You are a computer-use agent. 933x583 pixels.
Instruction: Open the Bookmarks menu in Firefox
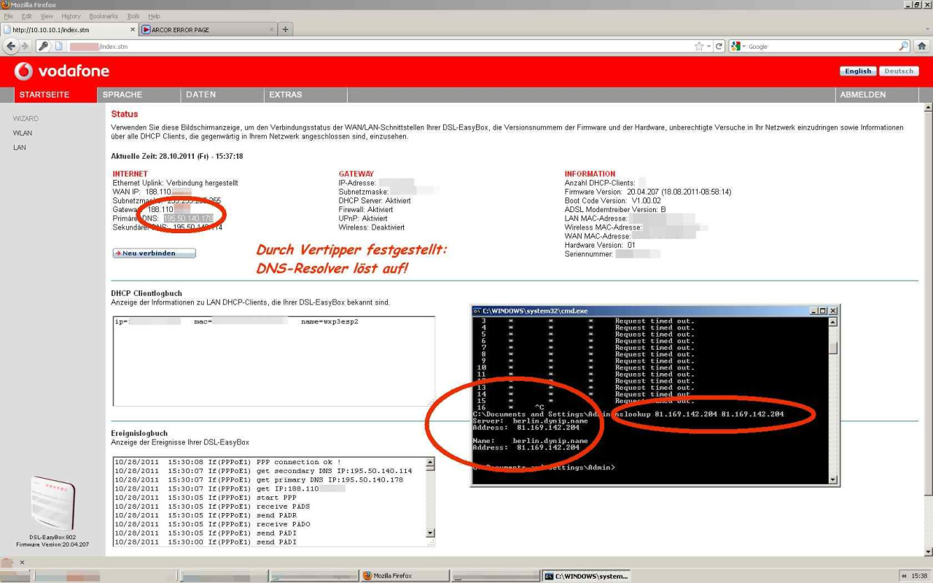point(103,16)
